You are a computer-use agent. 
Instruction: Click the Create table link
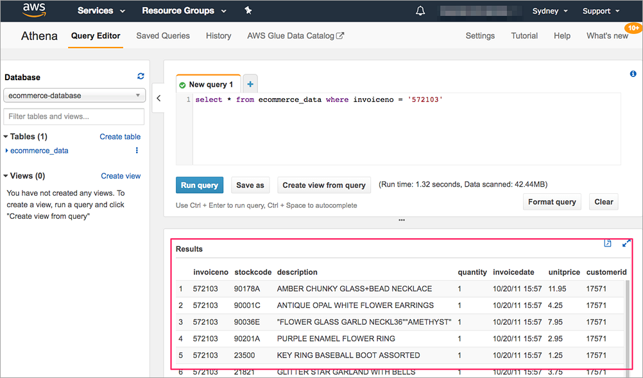120,137
